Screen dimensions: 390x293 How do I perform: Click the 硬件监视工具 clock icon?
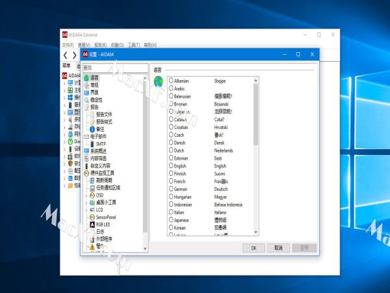point(86,173)
